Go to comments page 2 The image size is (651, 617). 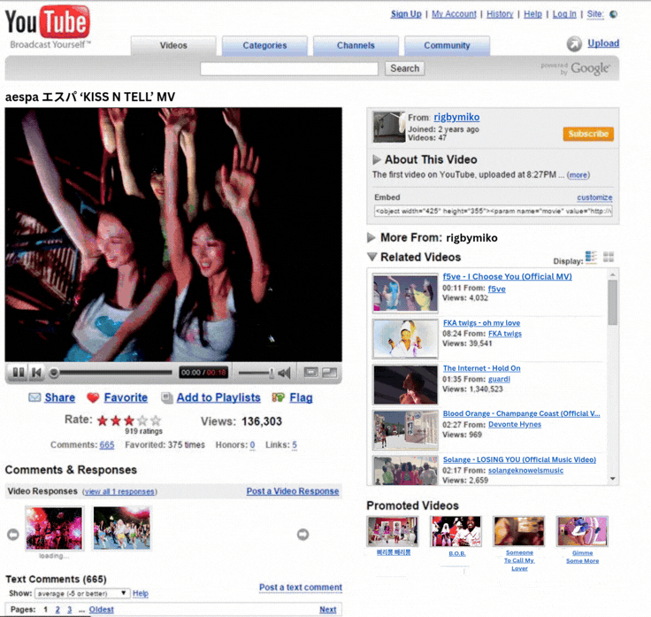(x=57, y=610)
